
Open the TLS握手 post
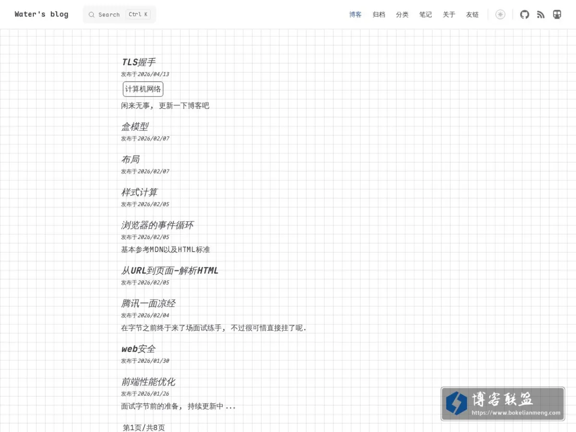click(x=139, y=62)
